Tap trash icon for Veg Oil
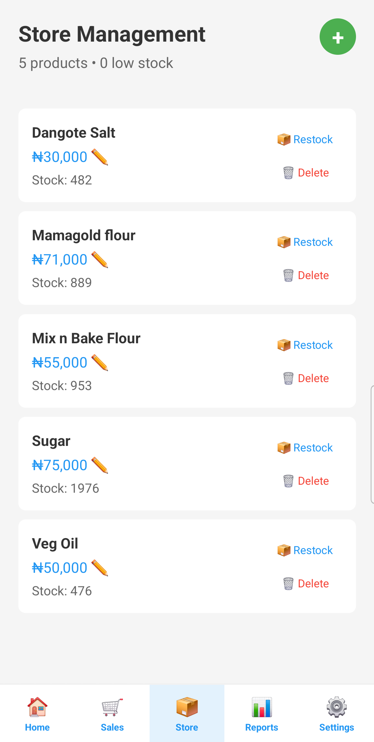The image size is (374, 742). coord(288,584)
